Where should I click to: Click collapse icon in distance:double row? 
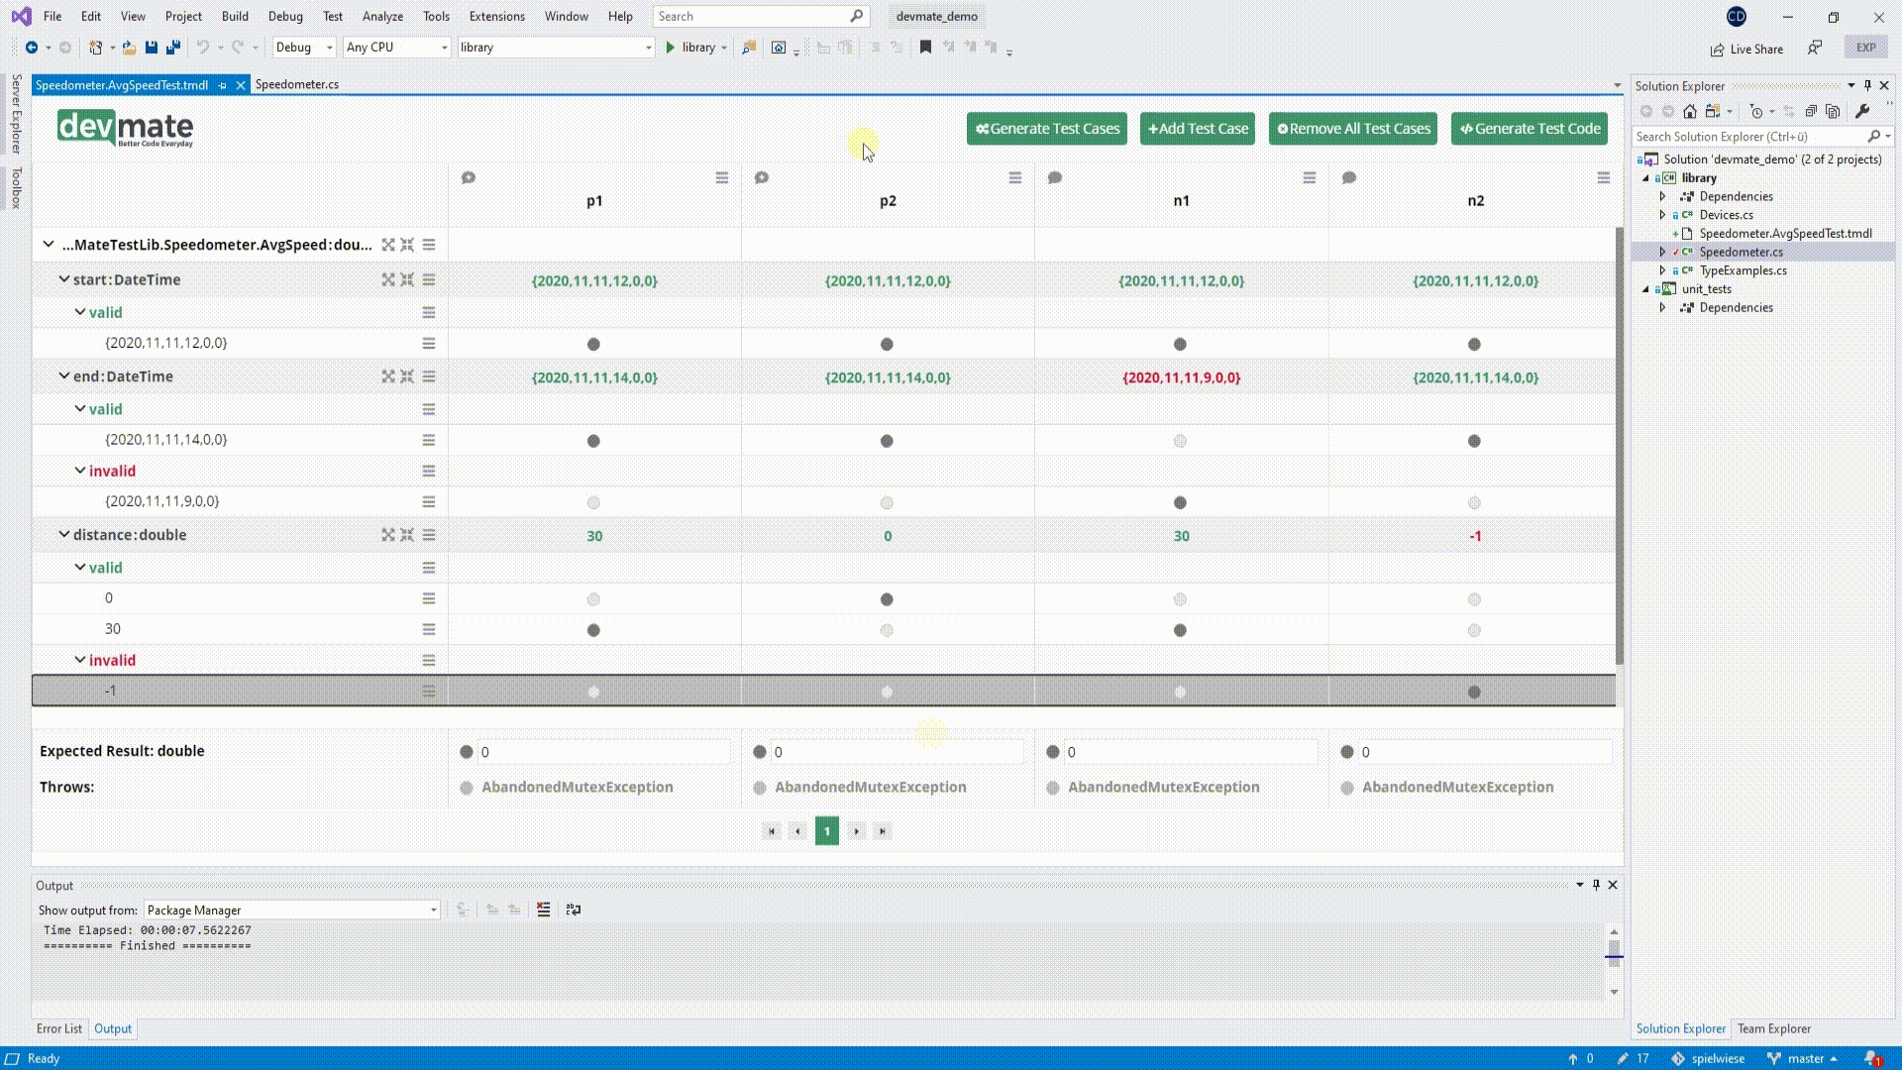click(x=407, y=535)
